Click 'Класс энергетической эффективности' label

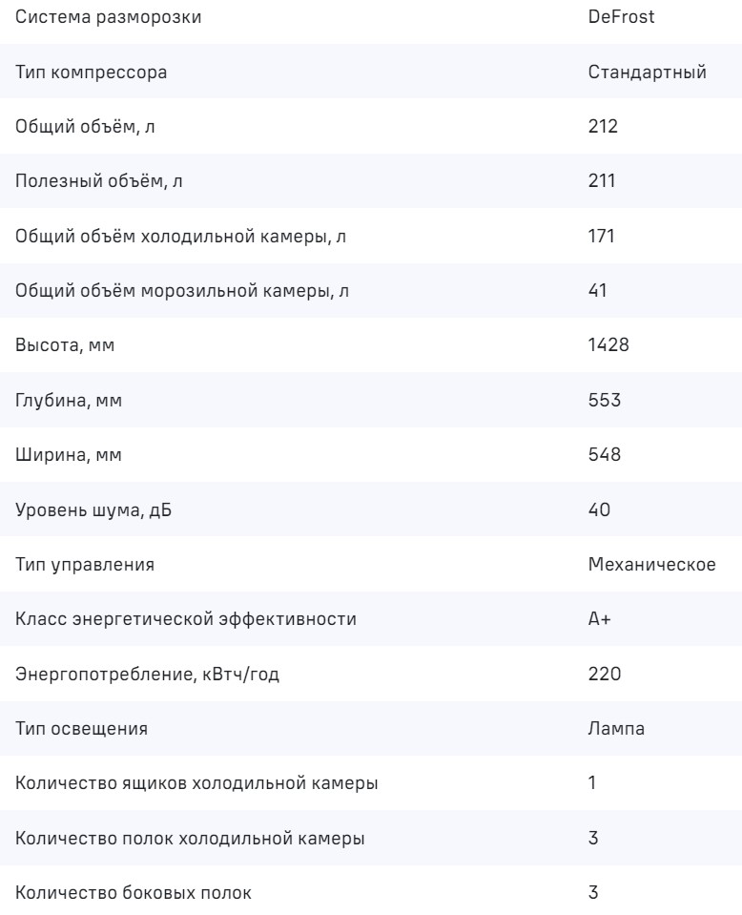click(186, 619)
